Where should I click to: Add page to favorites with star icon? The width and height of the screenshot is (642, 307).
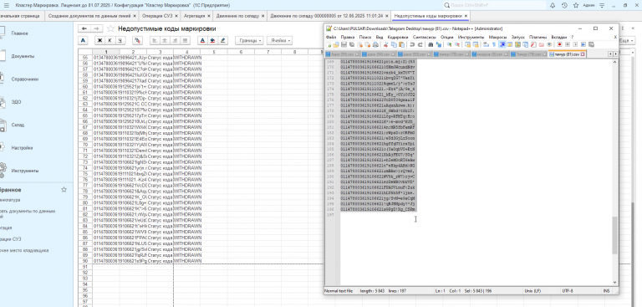(x=110, y=28)
